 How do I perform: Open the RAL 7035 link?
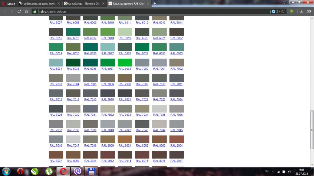click(159, 115)
